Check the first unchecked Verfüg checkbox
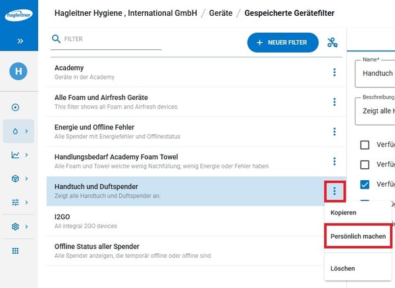Image resolution: width=395 pixels, height=288 pixels. coord(365,145)
